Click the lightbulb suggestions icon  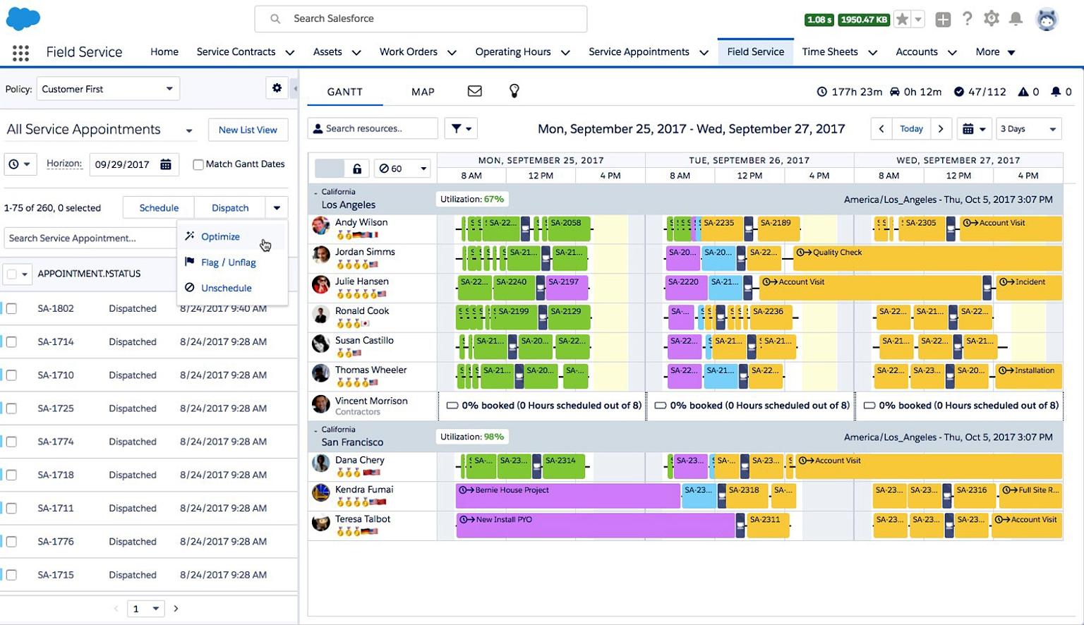[514, 90]
